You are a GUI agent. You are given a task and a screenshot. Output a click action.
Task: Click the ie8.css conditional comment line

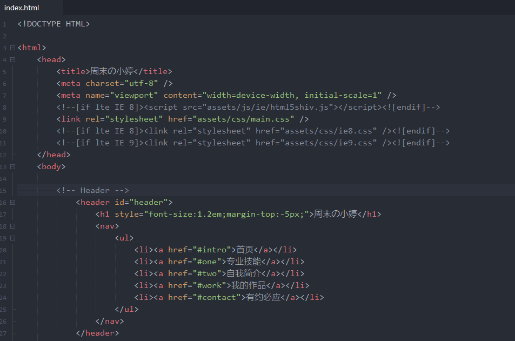coord(253,131)
